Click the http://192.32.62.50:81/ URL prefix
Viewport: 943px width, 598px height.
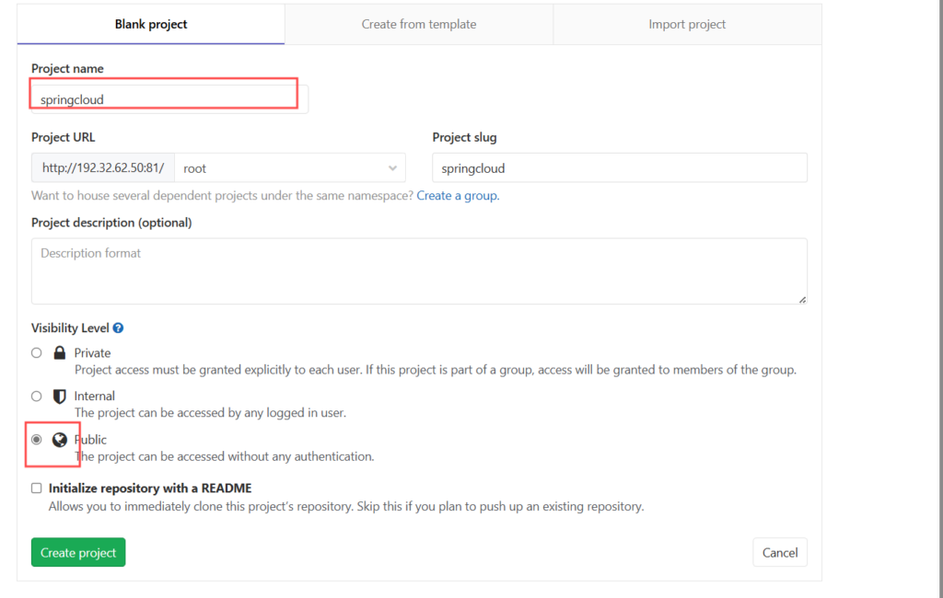pos(102,168)
